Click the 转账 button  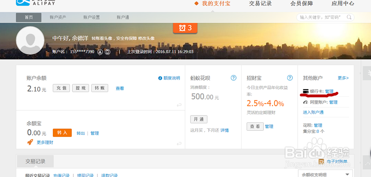100,88
